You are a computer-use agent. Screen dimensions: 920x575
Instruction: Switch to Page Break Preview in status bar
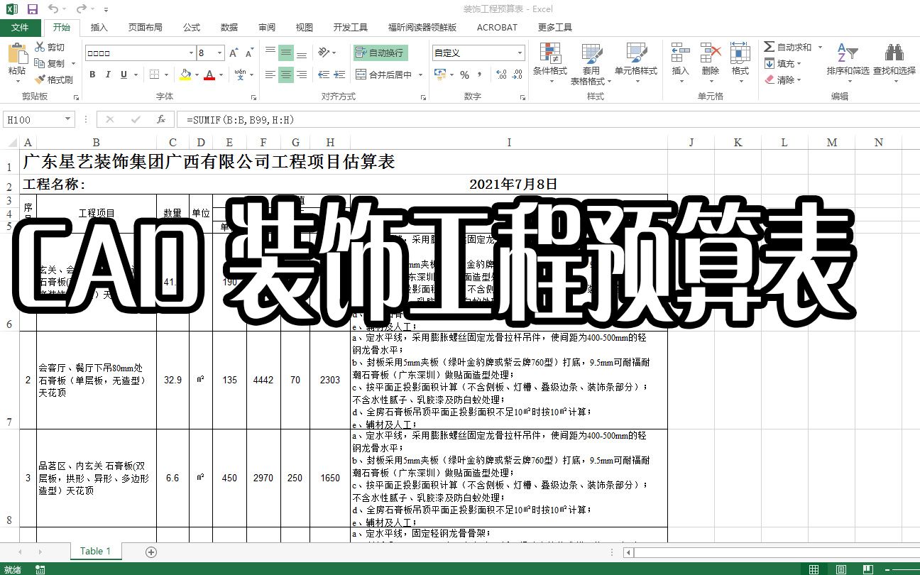867,569
